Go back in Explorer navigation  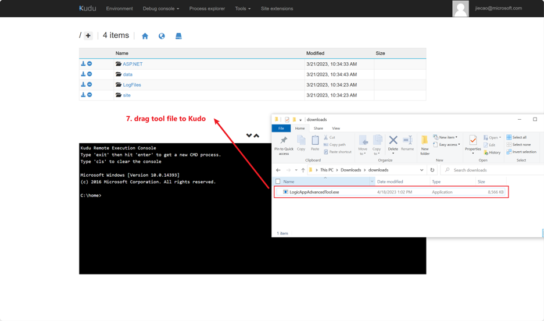click(x=278, y=170)
